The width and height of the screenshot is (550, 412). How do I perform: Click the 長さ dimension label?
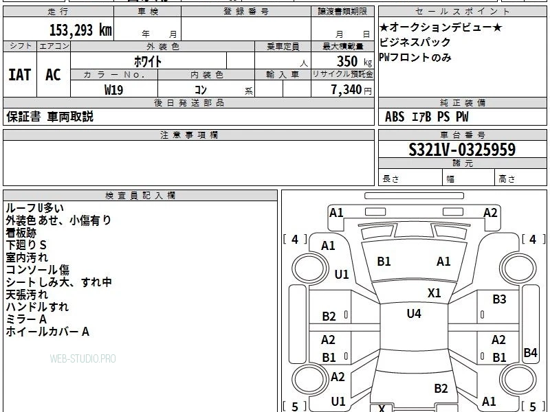(x=390, y=179)
